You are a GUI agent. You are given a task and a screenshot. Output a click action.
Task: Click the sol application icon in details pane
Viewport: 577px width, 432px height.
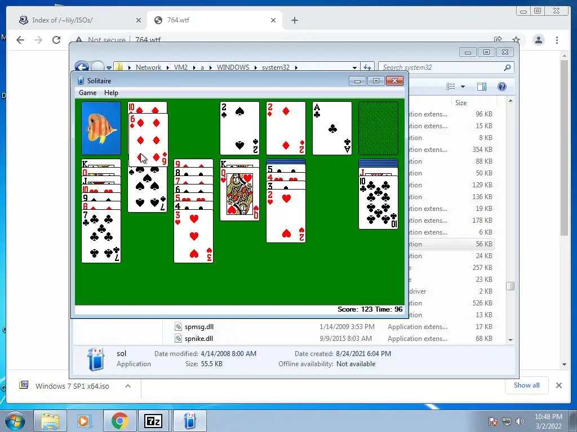(96, 359)
